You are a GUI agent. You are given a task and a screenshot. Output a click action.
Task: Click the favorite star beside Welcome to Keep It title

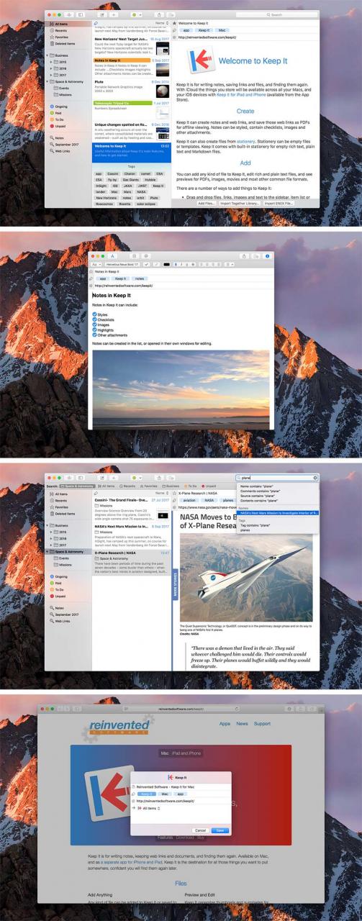click(174, 24)
